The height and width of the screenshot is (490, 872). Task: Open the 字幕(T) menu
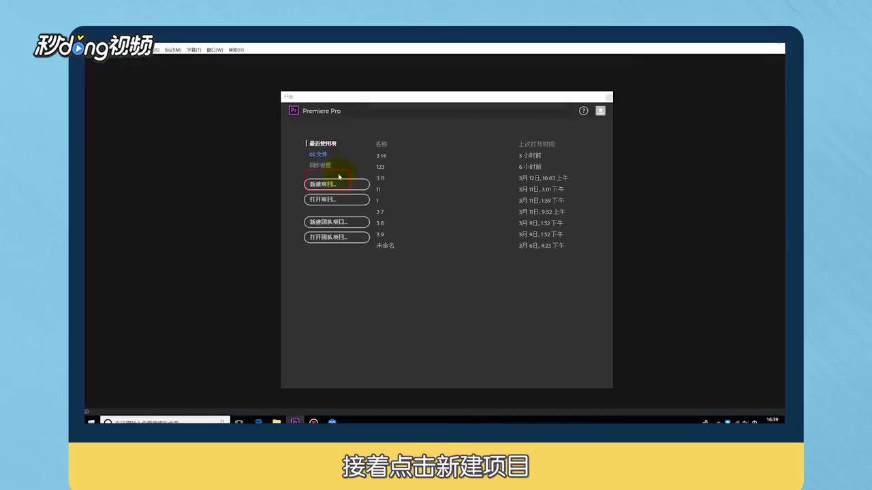point(194,50)
